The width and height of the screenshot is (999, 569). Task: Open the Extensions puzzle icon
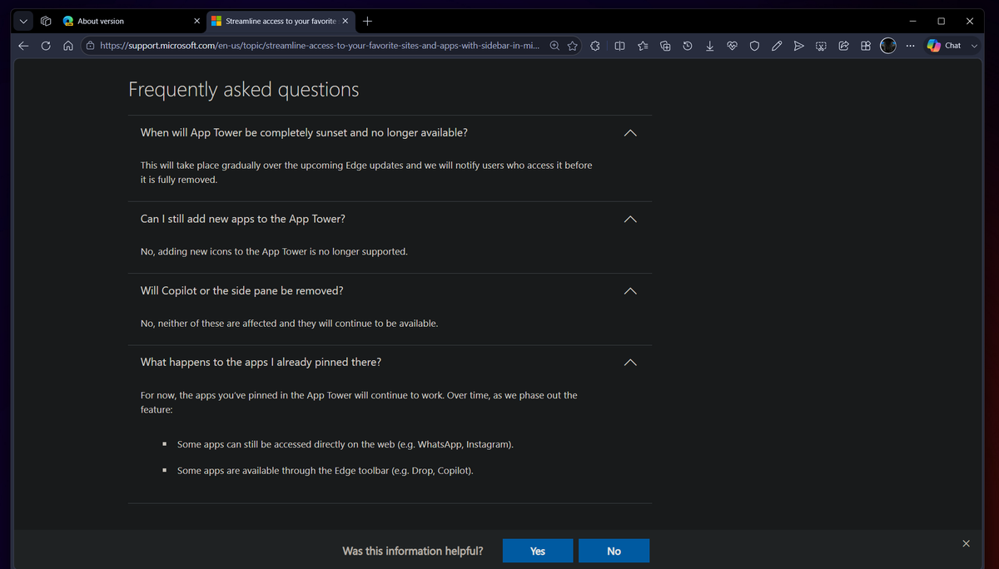(594, 46)
